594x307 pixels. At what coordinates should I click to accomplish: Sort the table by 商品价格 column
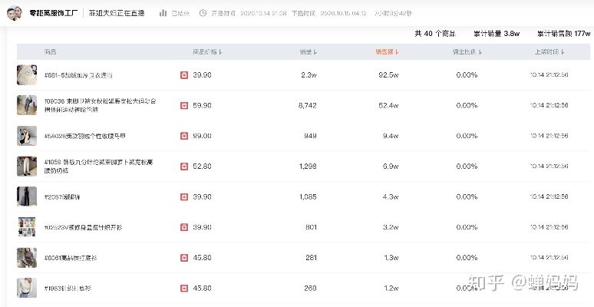point(207,52)
